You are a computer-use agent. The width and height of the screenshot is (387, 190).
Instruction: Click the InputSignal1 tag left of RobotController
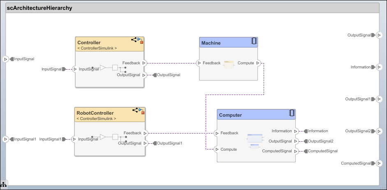point(53,139)
